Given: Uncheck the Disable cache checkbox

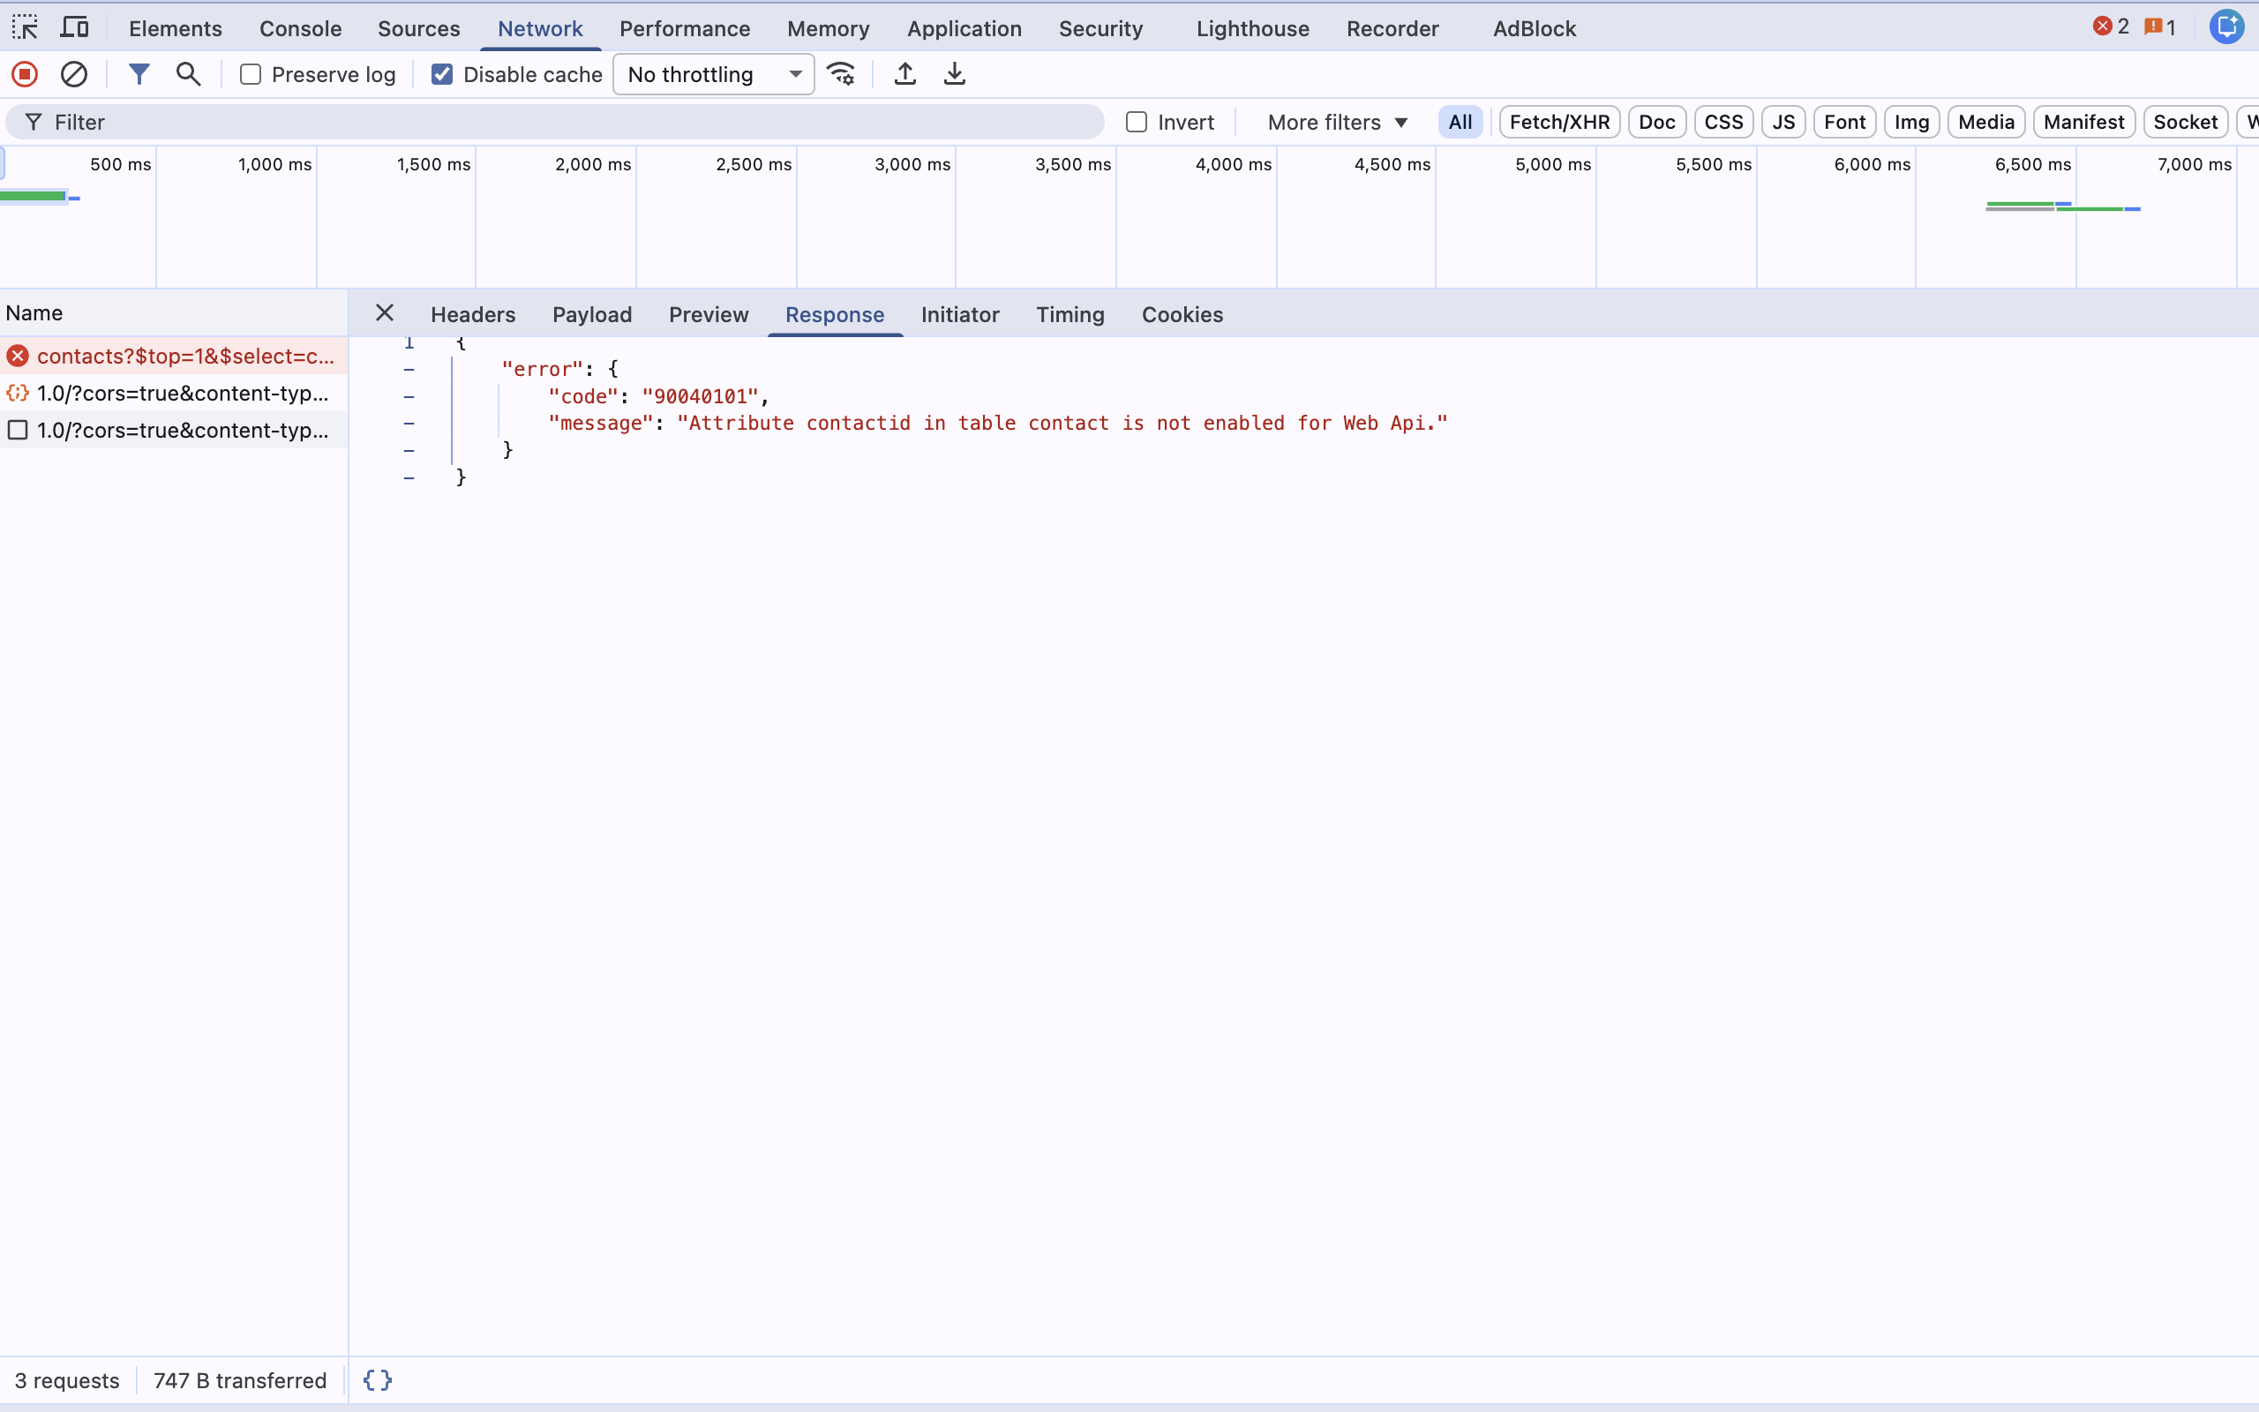Looking at the screenshot, I should [442, 75].
